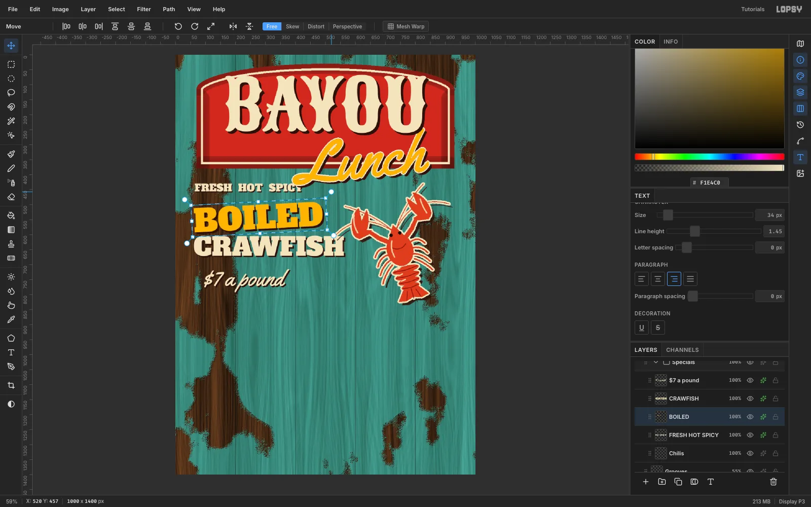The width and height of the screenshot is (811, 507).
Task: Choose the Skew transform mode
Action: pos(292,26)
